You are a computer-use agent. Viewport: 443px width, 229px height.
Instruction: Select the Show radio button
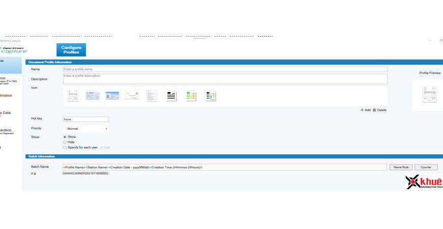[x=65, y=137]
